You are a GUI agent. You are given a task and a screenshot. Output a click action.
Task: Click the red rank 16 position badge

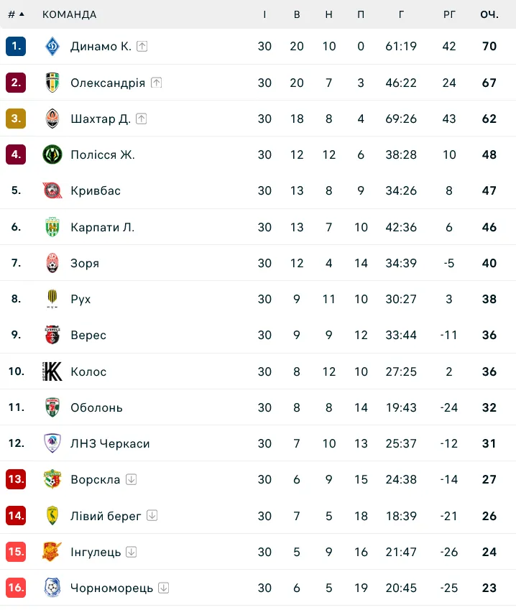pos(16,588)
